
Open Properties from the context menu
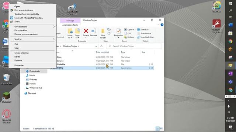[19, 66]
